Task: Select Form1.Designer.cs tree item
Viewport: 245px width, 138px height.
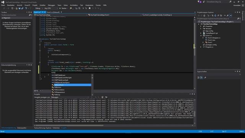Action: click(x=214, y=38)
